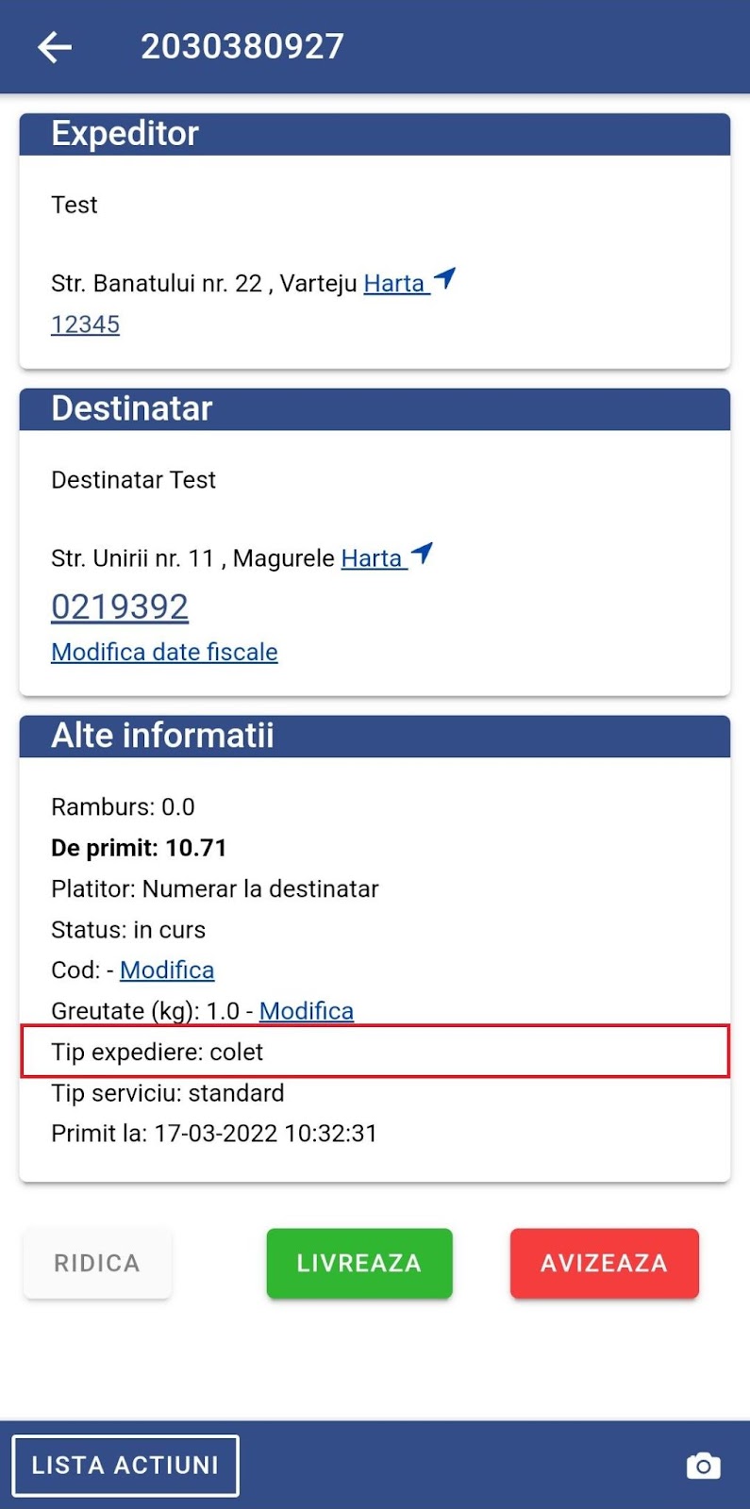Viewport: 750px width, 1509px height.
Task: Tap the camera icon in bottom bar
Action: 703,1466
